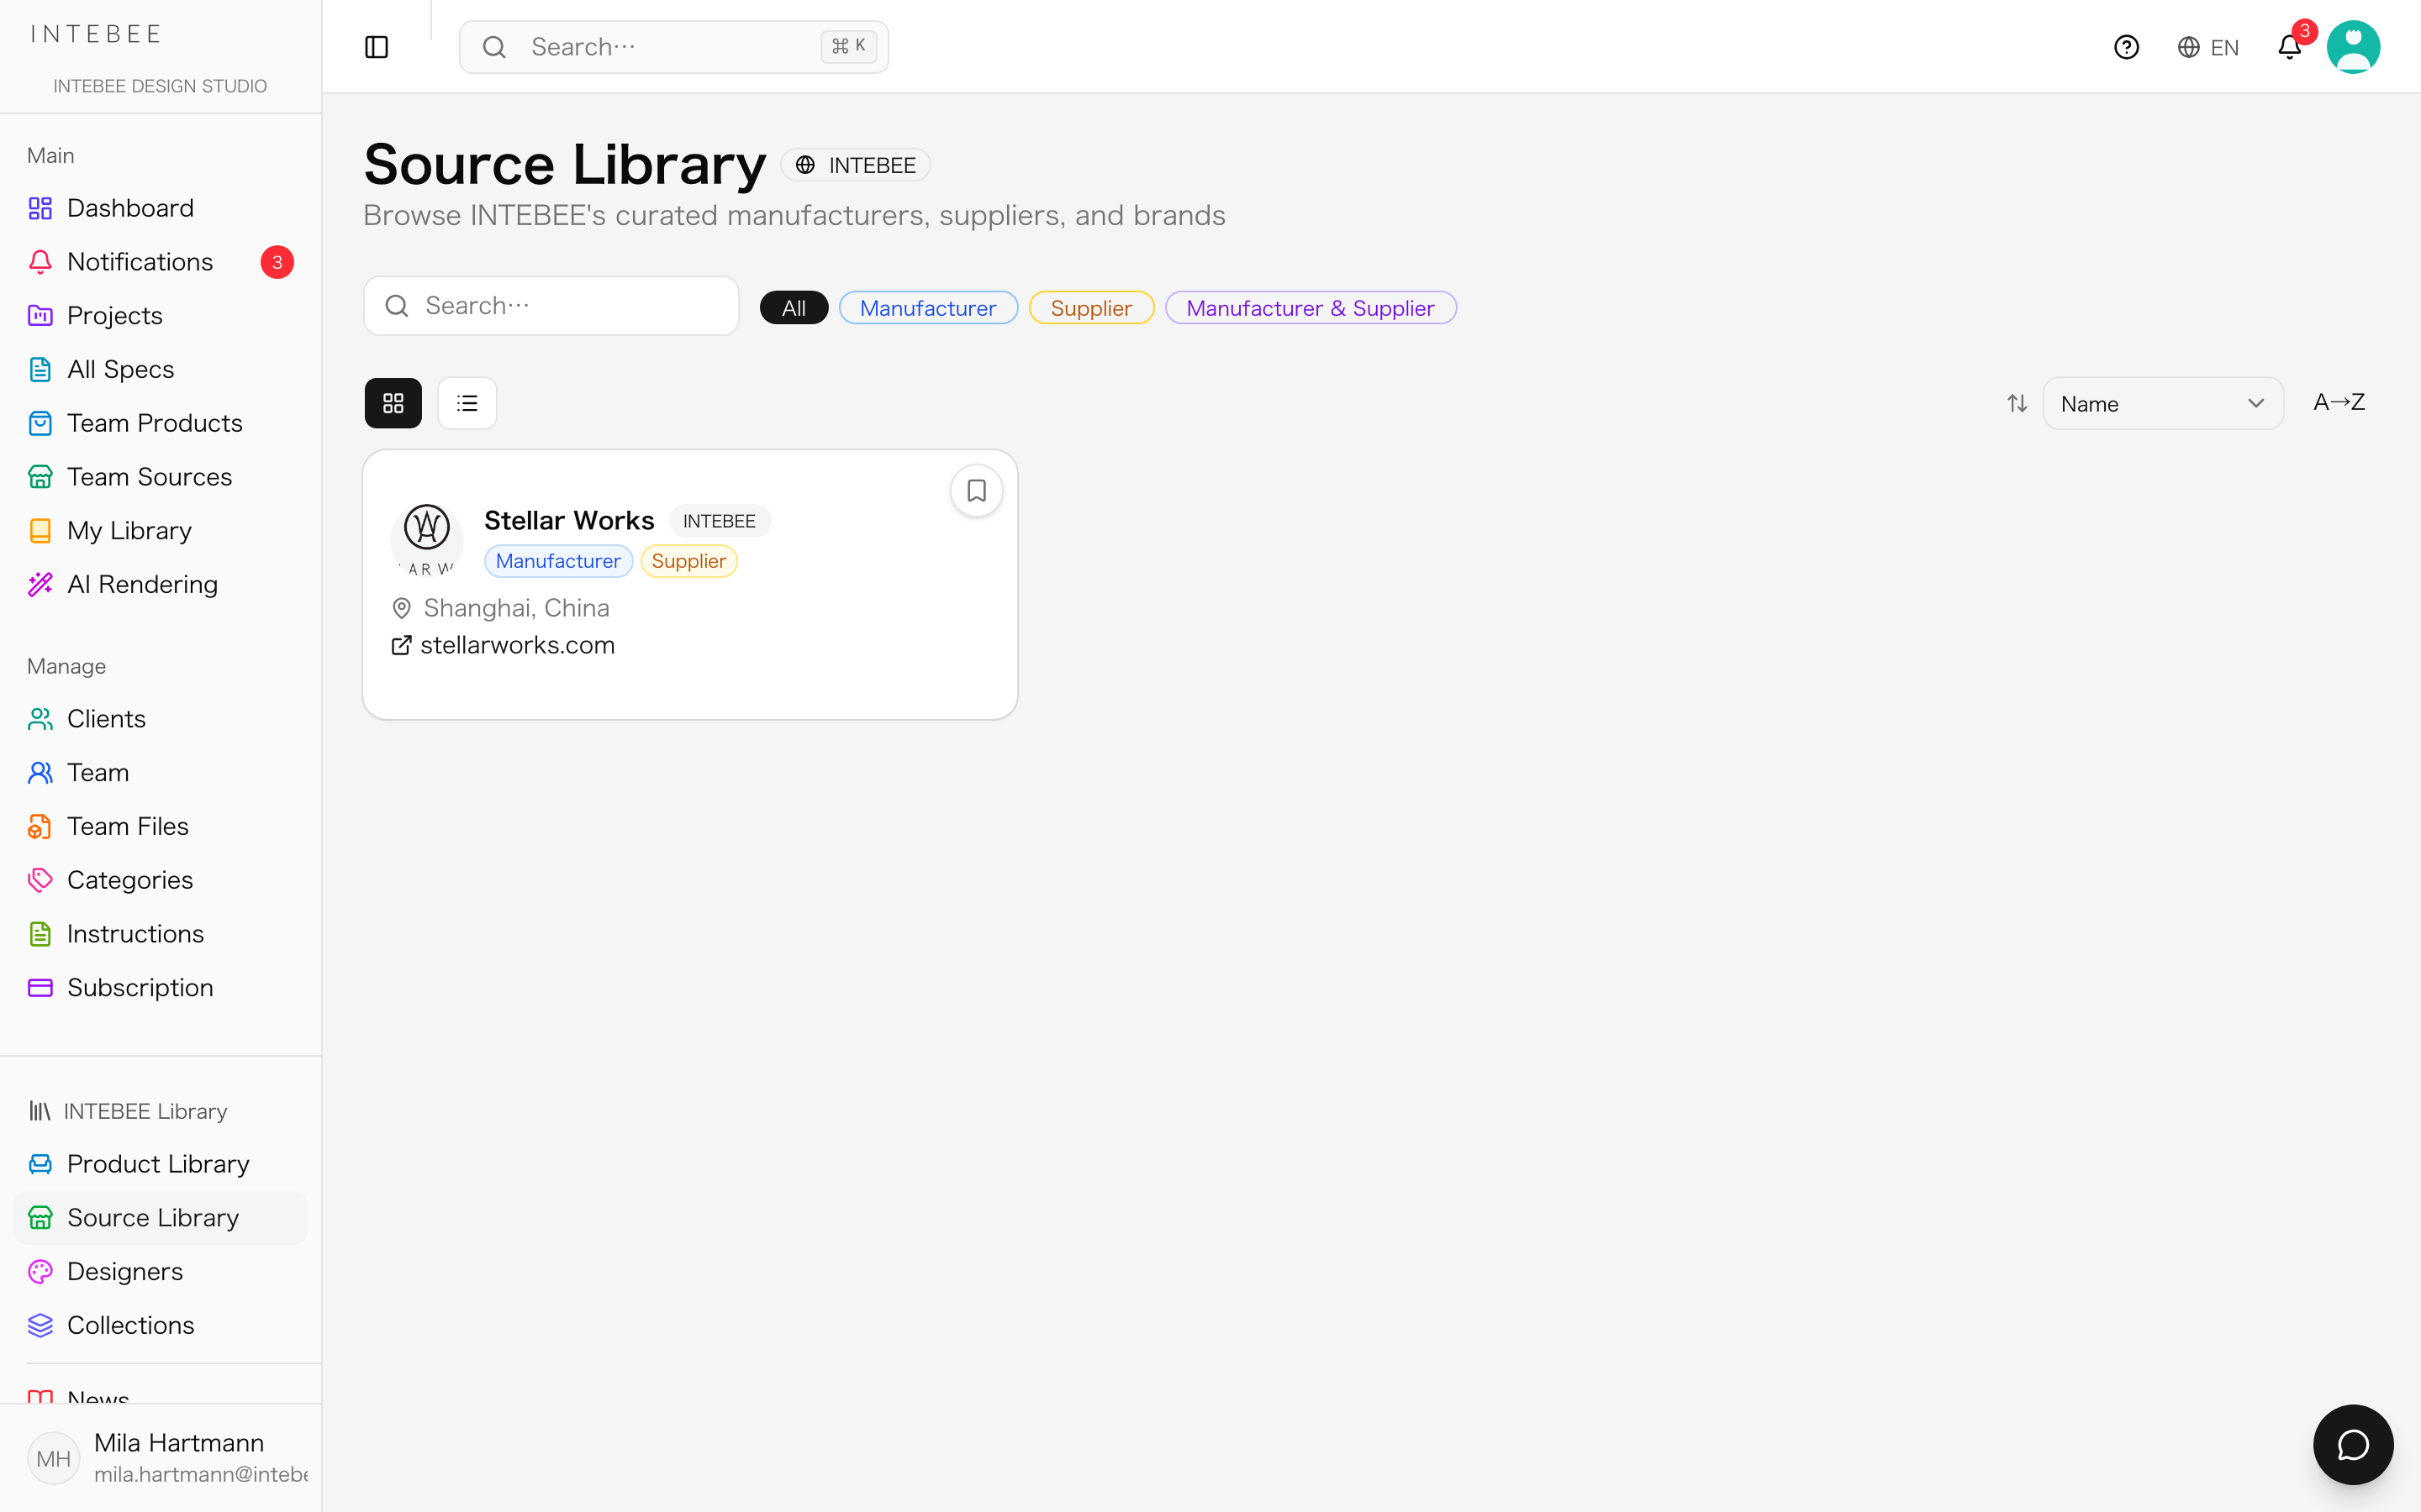Filter by Manufacturer & Supplier chip
The width and height of the screenshot is (2421, 1512).
(x=1310, y=308)
